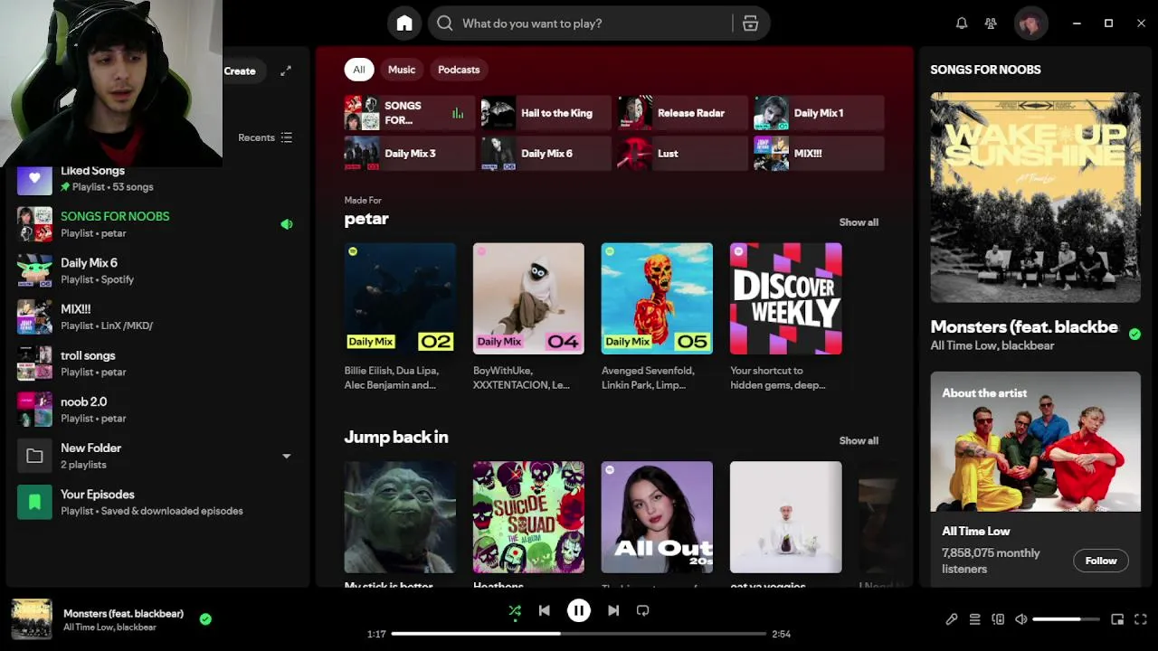Expand the New Folder arrow
The image size is (1158, 651).
tap(286, 457)
